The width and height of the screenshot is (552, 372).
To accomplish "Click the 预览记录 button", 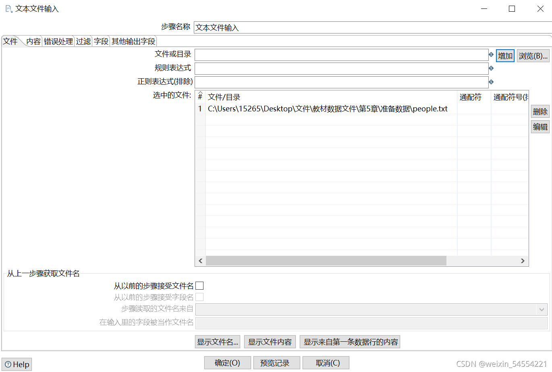I will click(x=276, y=362).
